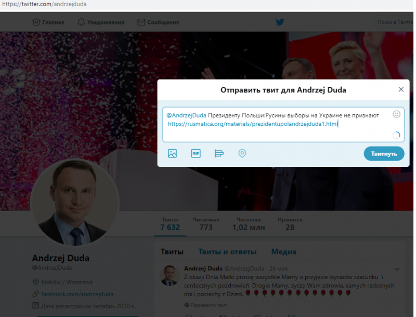Viewport: 416px width, 317px height.
Task: Open Уведомления notifications
Action: (101, 22)
